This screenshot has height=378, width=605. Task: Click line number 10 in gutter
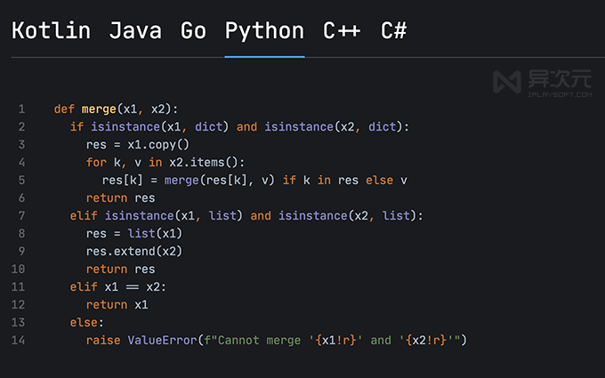18,269
